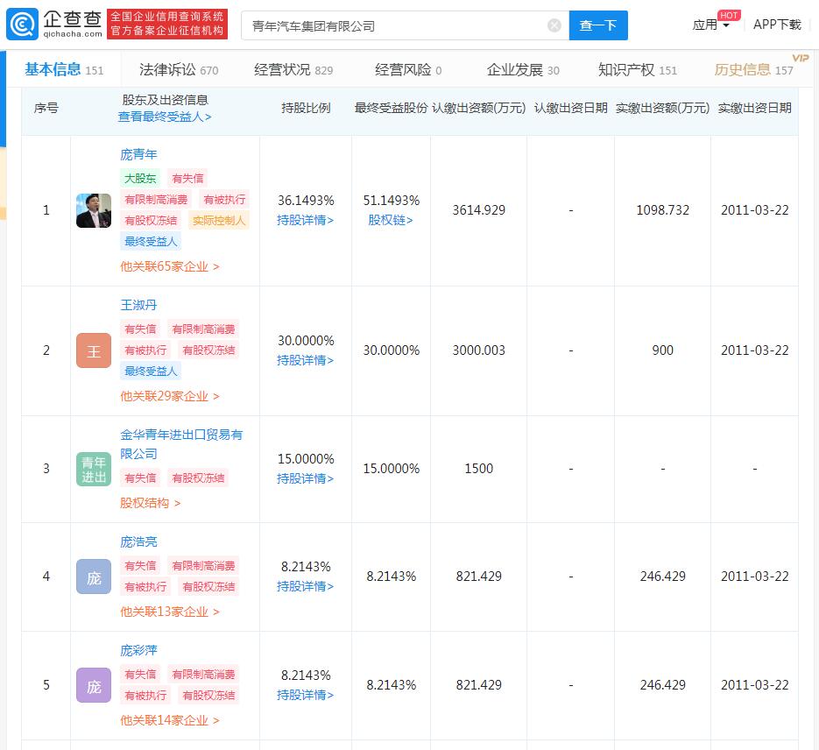Open shareholder 庞彩萍's name link
Screen dimensions: 819x750
(x=138, y=651)
